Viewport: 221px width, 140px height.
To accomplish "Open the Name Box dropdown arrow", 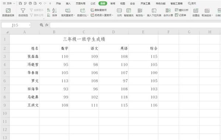I will pos(29,25).
